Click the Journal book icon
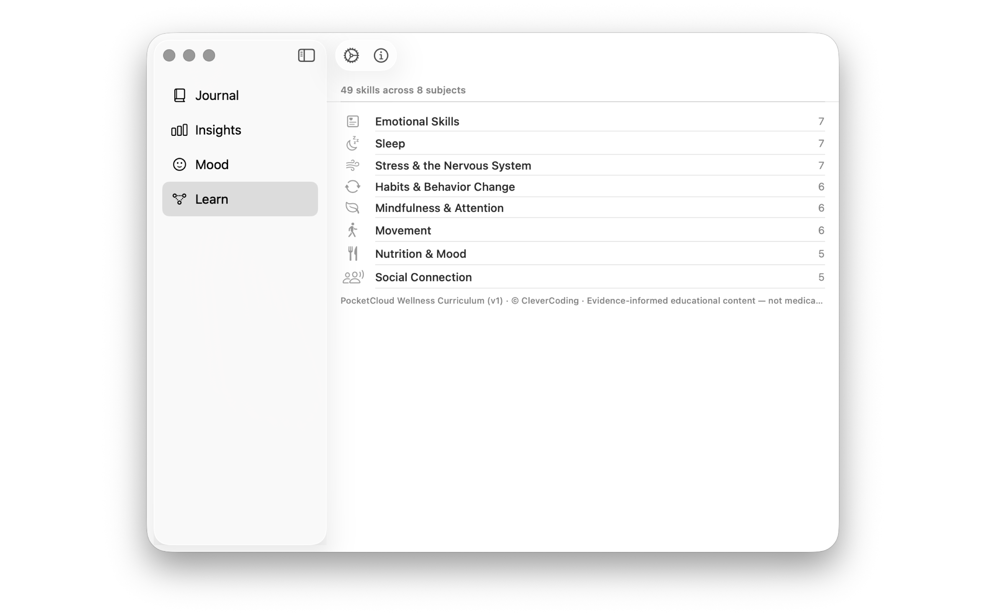 coord(180,95)
